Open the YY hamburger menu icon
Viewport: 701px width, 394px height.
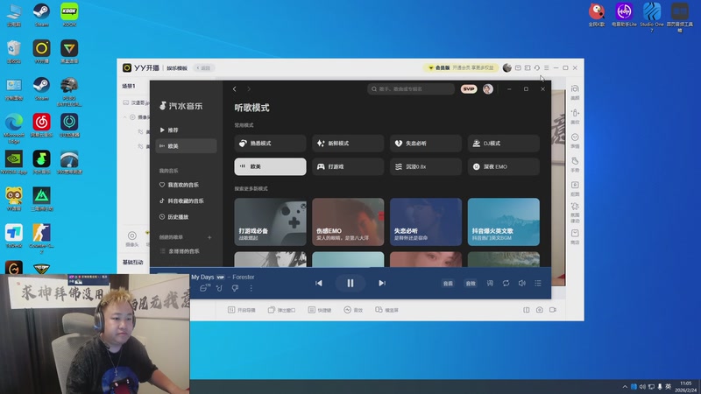coord(546,68)
